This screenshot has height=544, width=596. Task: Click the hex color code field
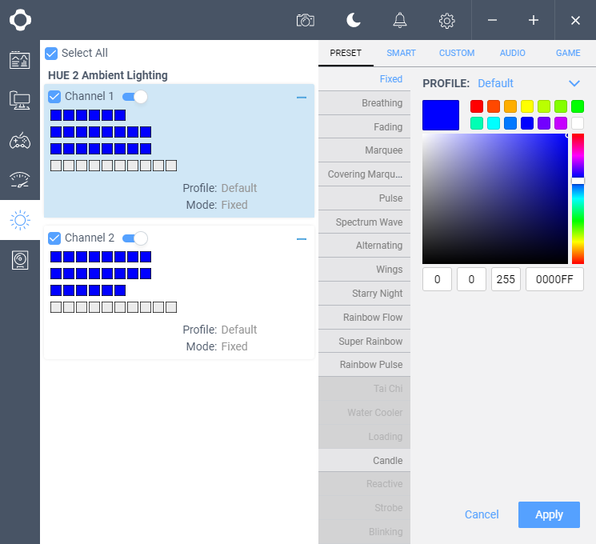point(554,279)
